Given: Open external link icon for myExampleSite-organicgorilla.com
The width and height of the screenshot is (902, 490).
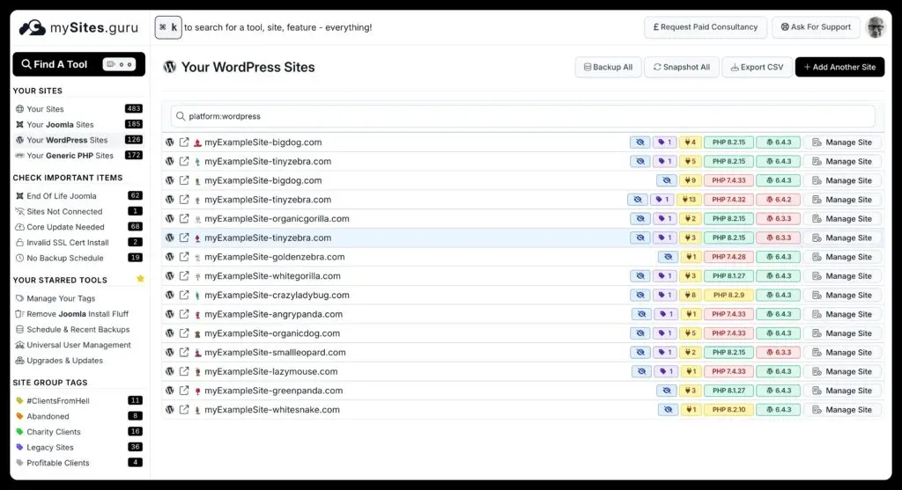Looking at the screenshot, I should (x=184, y=219).
